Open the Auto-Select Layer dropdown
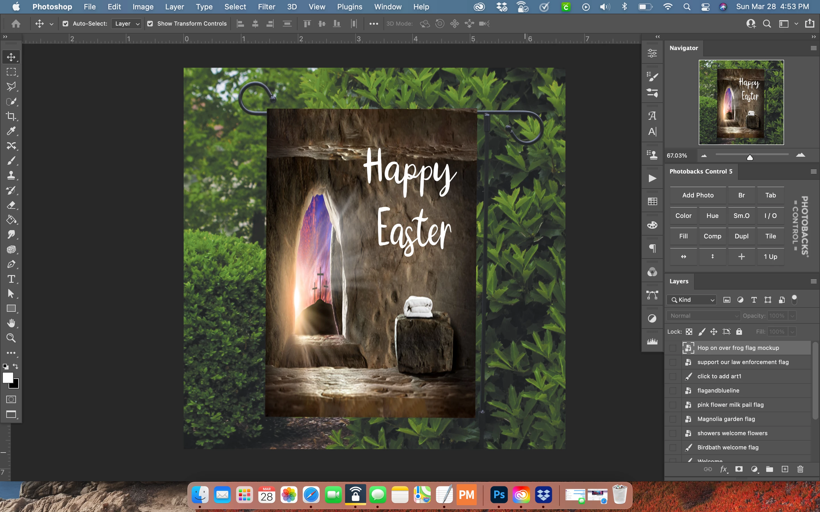This screenshot has width=820, height=512. coord(127,24)
